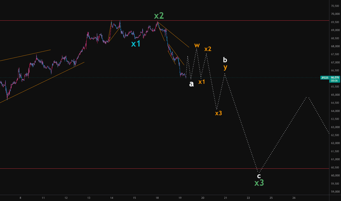
Task: Select the orange x1 label beside a
Action: pos(202,82)
